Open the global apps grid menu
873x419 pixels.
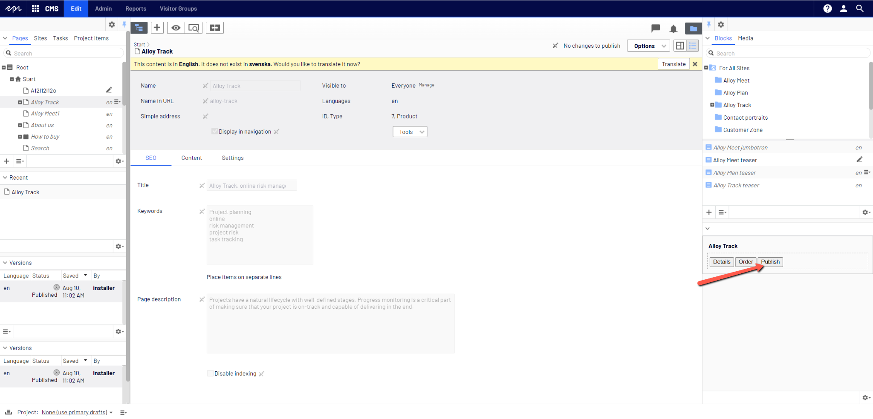pos(35,9)
